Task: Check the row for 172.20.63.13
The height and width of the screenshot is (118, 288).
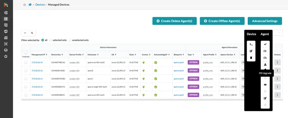Action: coord(26,95)
